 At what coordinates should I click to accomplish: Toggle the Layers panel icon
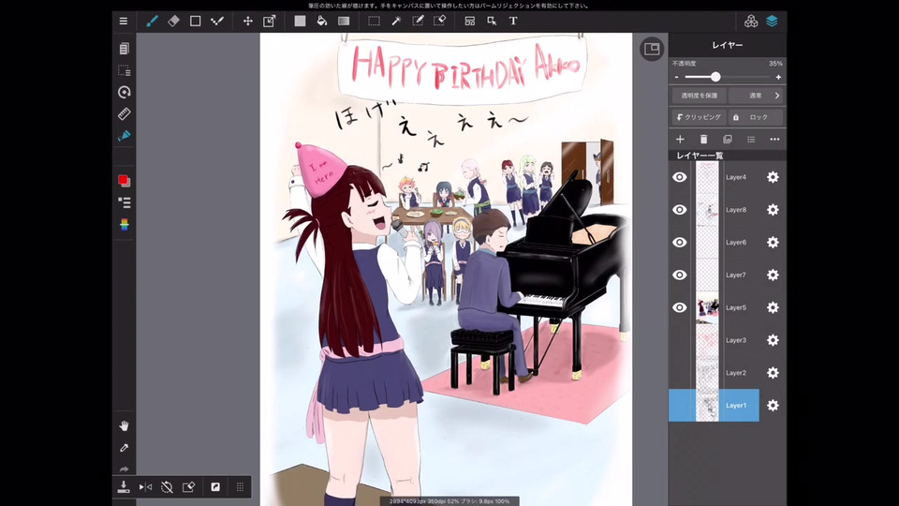[773, 22]
